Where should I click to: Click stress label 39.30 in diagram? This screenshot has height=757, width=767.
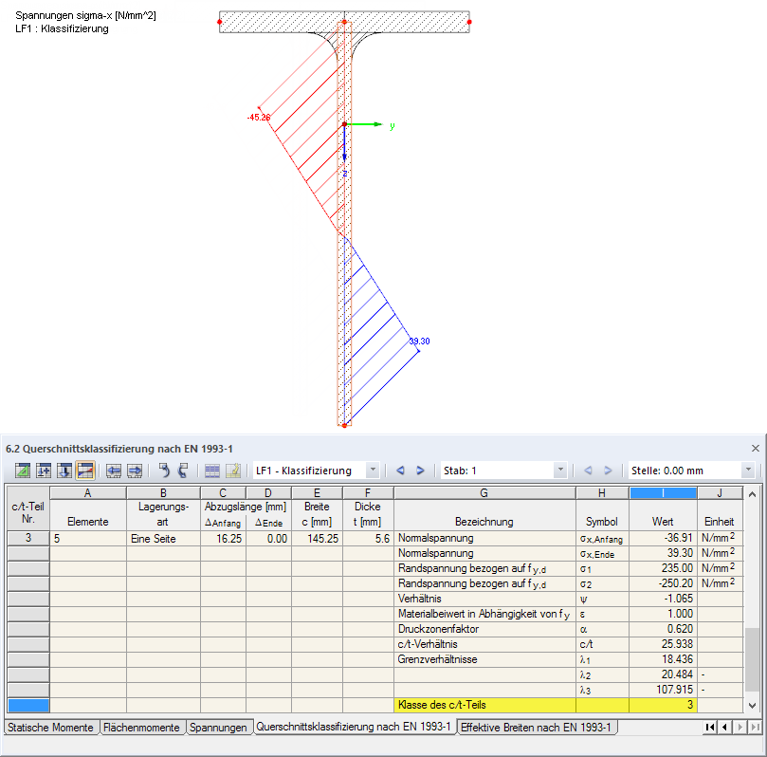pyautogui.click(x=419, y=342)
